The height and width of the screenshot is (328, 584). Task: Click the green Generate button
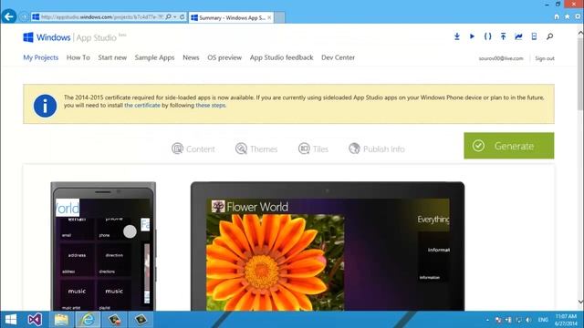[x=509, y=146]
